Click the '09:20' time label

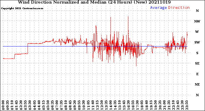(x=75, y=105)
